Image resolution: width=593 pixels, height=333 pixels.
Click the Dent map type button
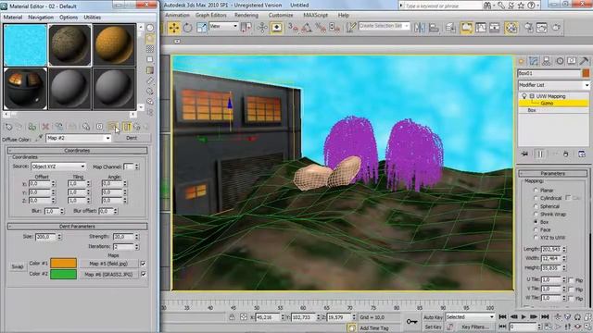(x=132, y=138)
